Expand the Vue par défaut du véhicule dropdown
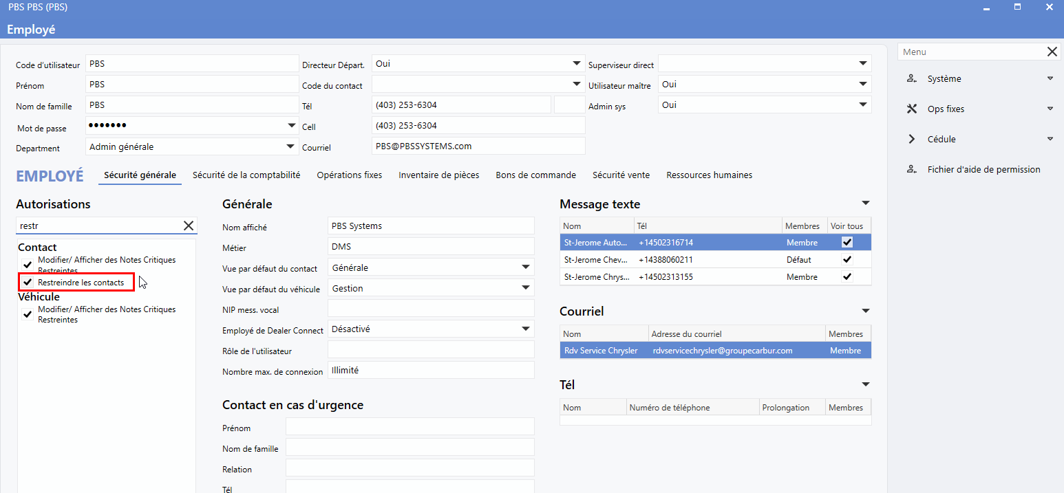This screenshot has width=1064, height=493. (525, 288)
